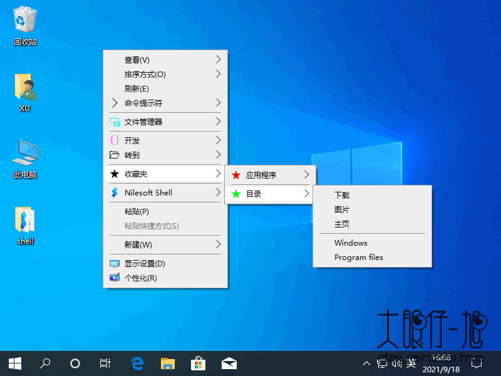Click the Display settings (显示设置) monitor icon
Screen dimensions: 501x376
[x=115, y=263]
